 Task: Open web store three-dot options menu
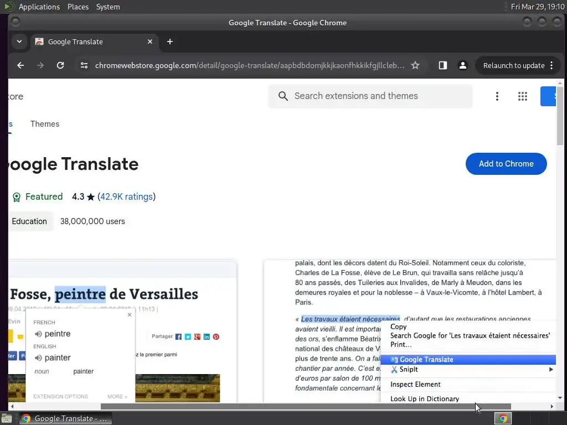(x=497, y=96)
